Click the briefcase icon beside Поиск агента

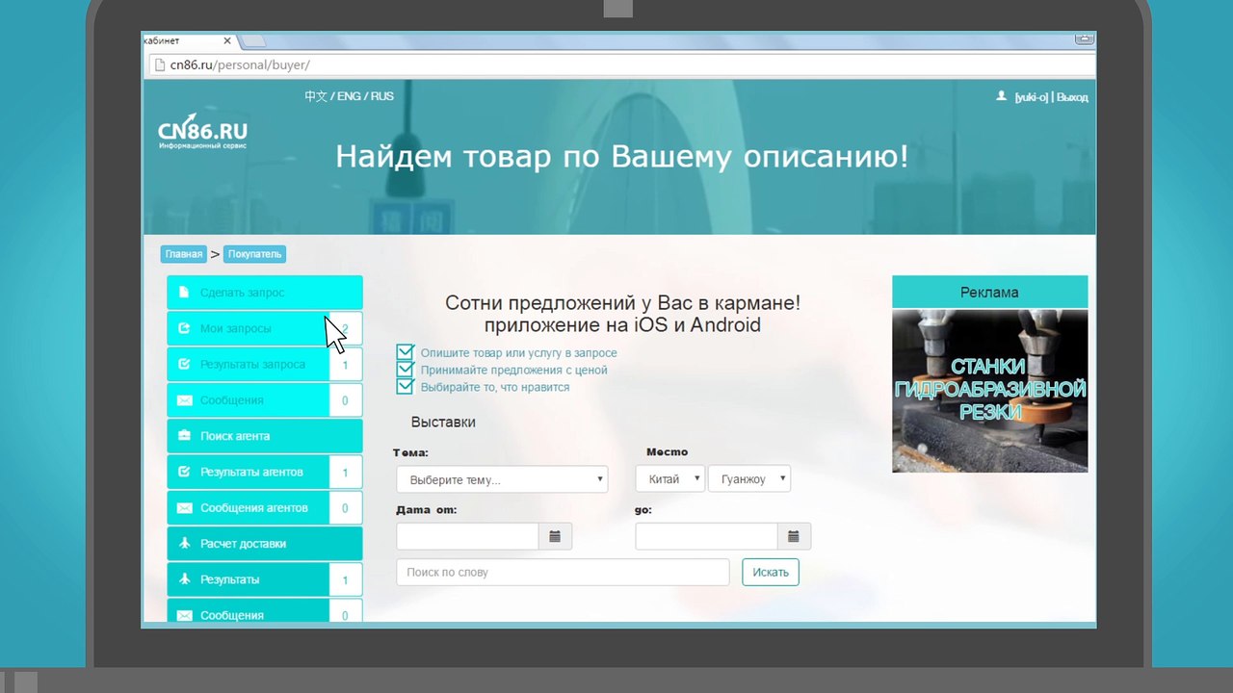(184, 436)
